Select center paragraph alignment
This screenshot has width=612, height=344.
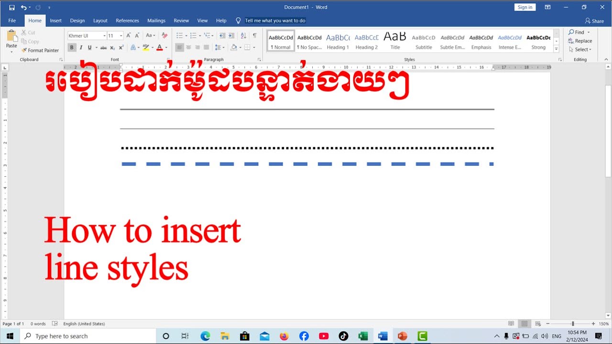[x=188, y=47]
